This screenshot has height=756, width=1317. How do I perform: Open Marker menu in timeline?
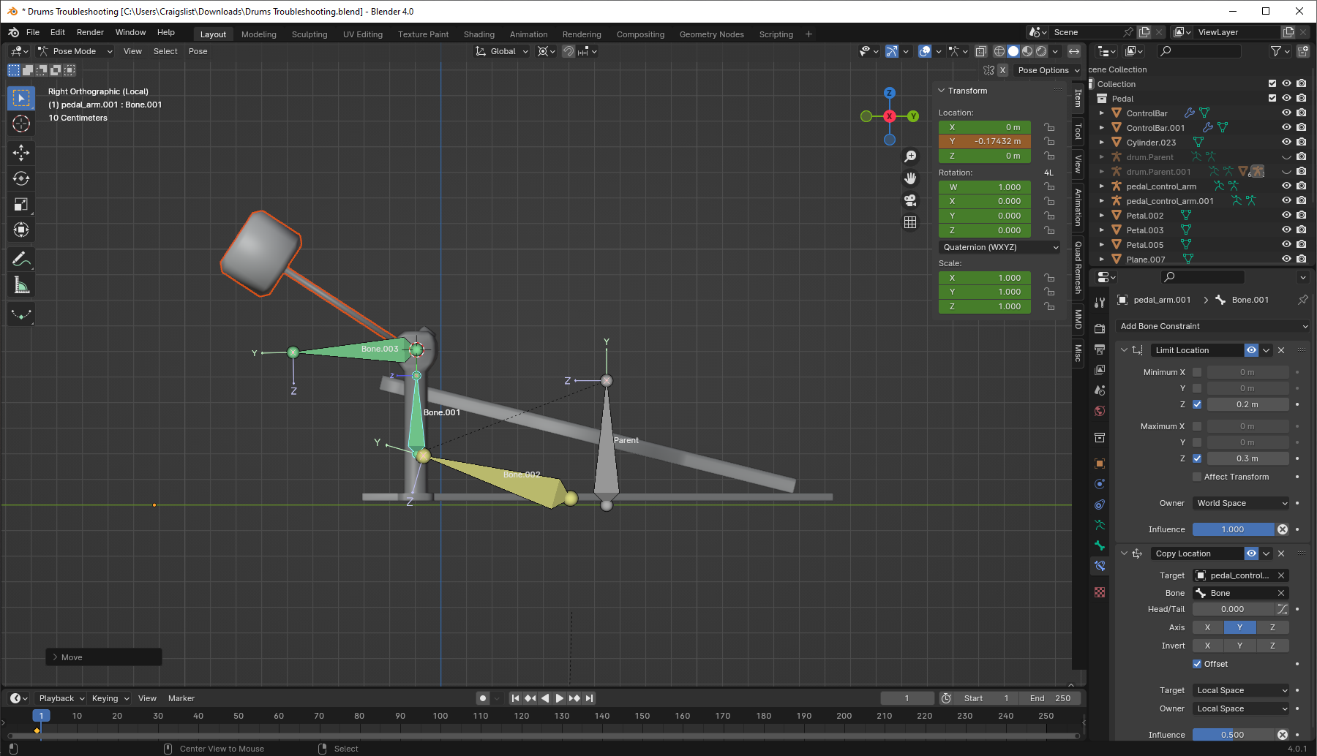(181, 698)
